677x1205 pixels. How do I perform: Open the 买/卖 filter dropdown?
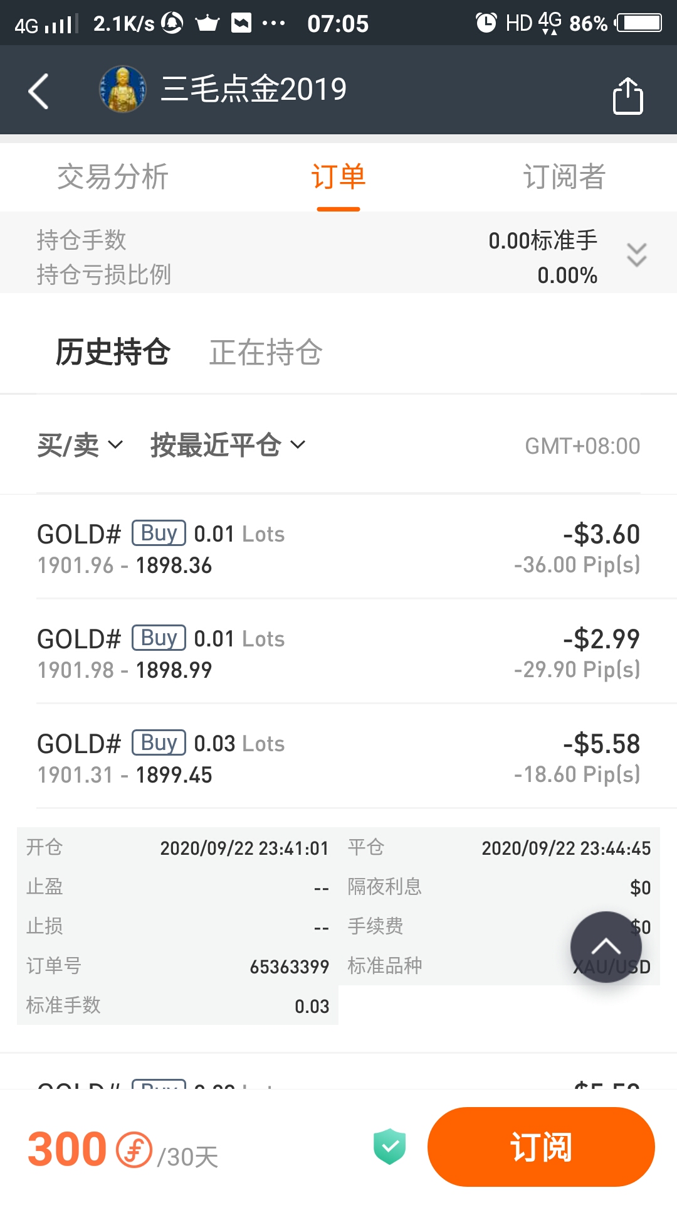(x=80, y=445)
